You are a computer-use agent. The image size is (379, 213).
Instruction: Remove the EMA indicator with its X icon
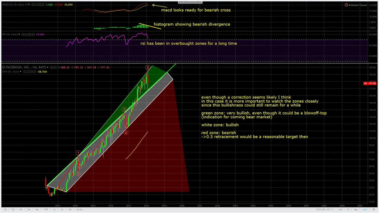click(34, 72)
